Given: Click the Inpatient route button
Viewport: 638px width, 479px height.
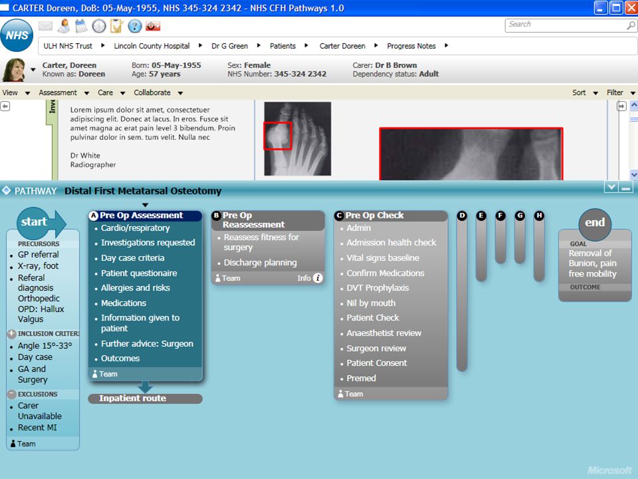Looking at the screenshot, I should 146,399.
